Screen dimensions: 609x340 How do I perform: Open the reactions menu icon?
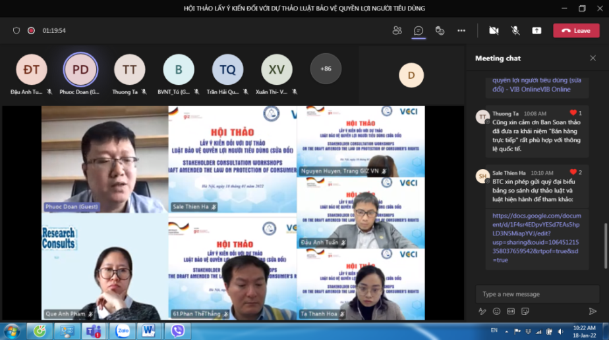[x=440, y=30]
